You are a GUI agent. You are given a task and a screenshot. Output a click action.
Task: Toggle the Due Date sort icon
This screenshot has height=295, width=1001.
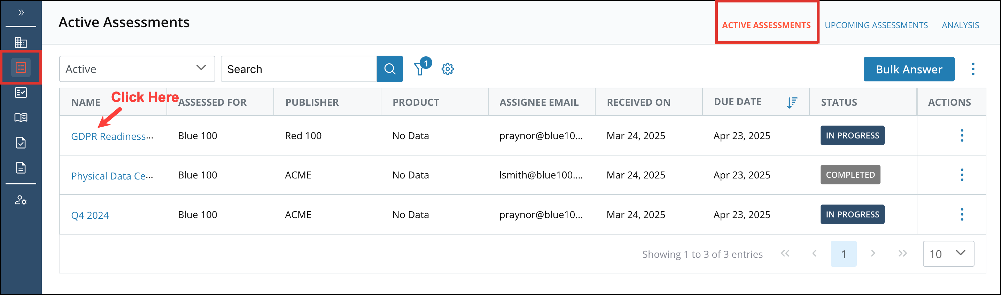pyautogui.click(x=792, y=103)
